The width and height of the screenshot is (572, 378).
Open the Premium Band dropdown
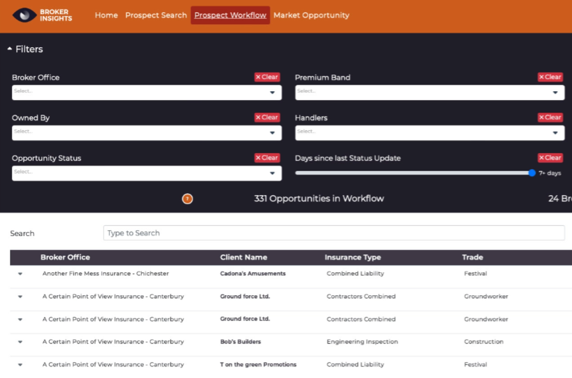tap(430, 92)
